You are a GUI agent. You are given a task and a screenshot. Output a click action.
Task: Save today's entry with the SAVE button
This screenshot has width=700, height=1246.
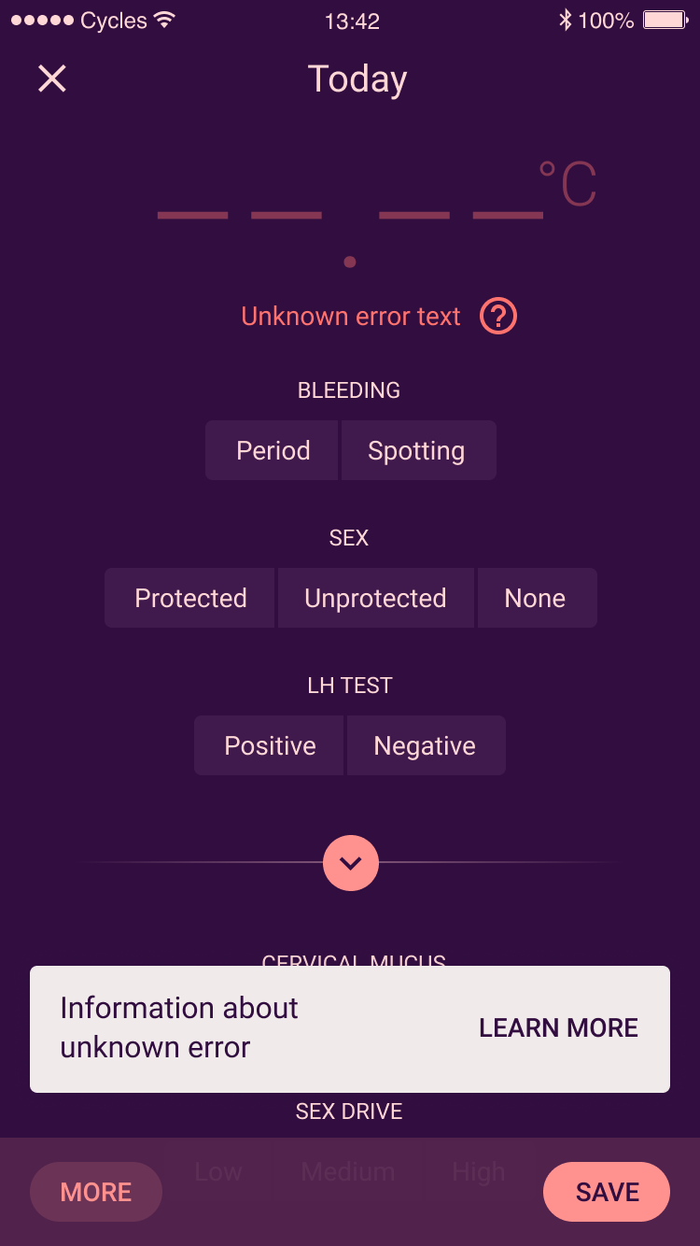point(607,1192)
